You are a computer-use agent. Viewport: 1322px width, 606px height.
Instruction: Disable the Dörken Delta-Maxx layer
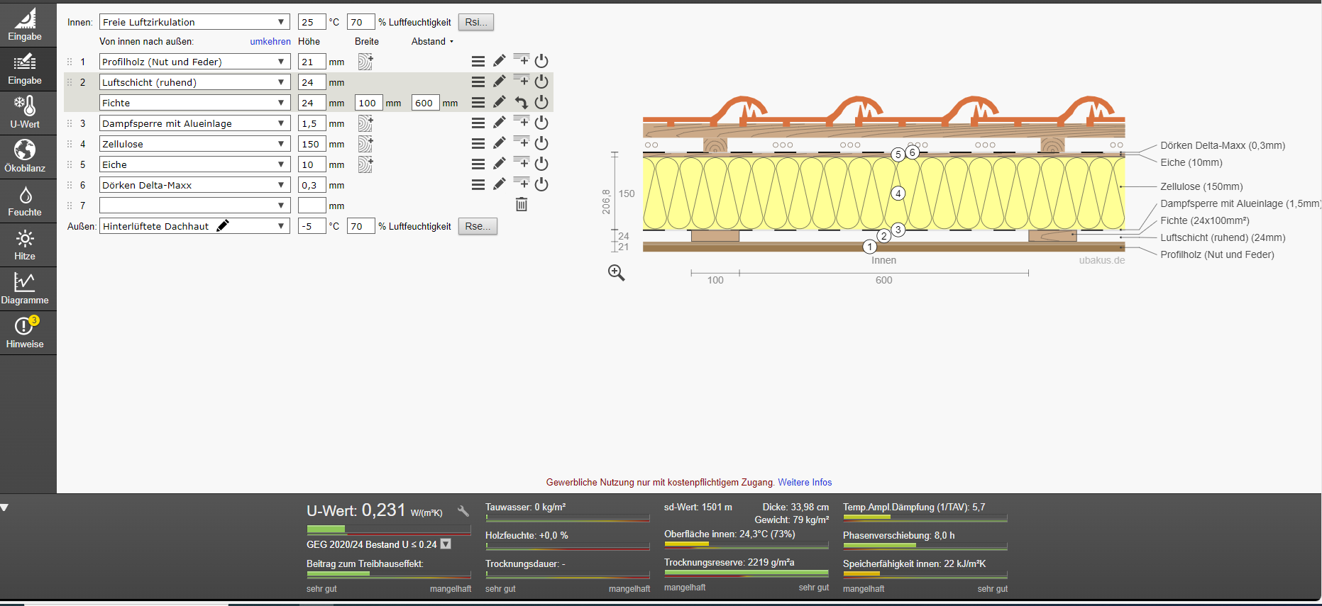pos(541,184)
